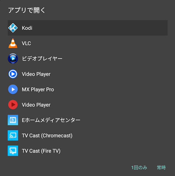Open with VLC label
175x176 pixels.
[x=26, y=43]
